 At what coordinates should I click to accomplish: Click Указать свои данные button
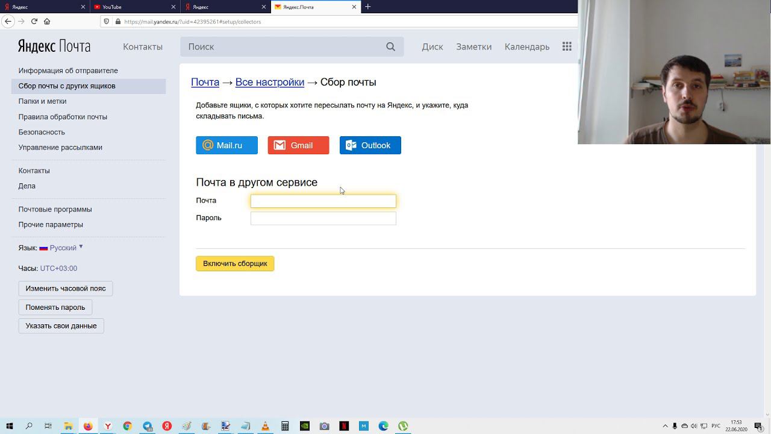click(x=61, y=326)
